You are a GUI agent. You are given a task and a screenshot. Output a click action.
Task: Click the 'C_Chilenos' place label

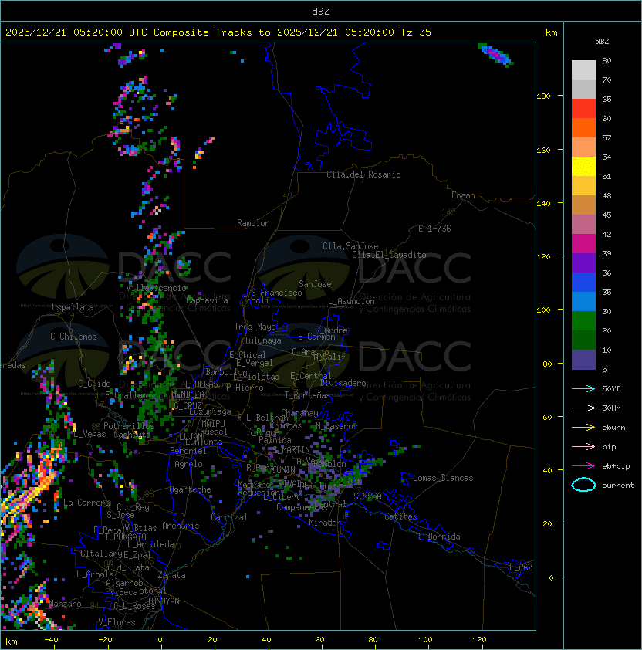tap(73, 337)
